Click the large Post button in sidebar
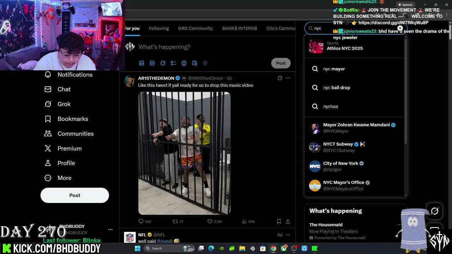Viewport: 452px width, 254px height. (75, 195)
